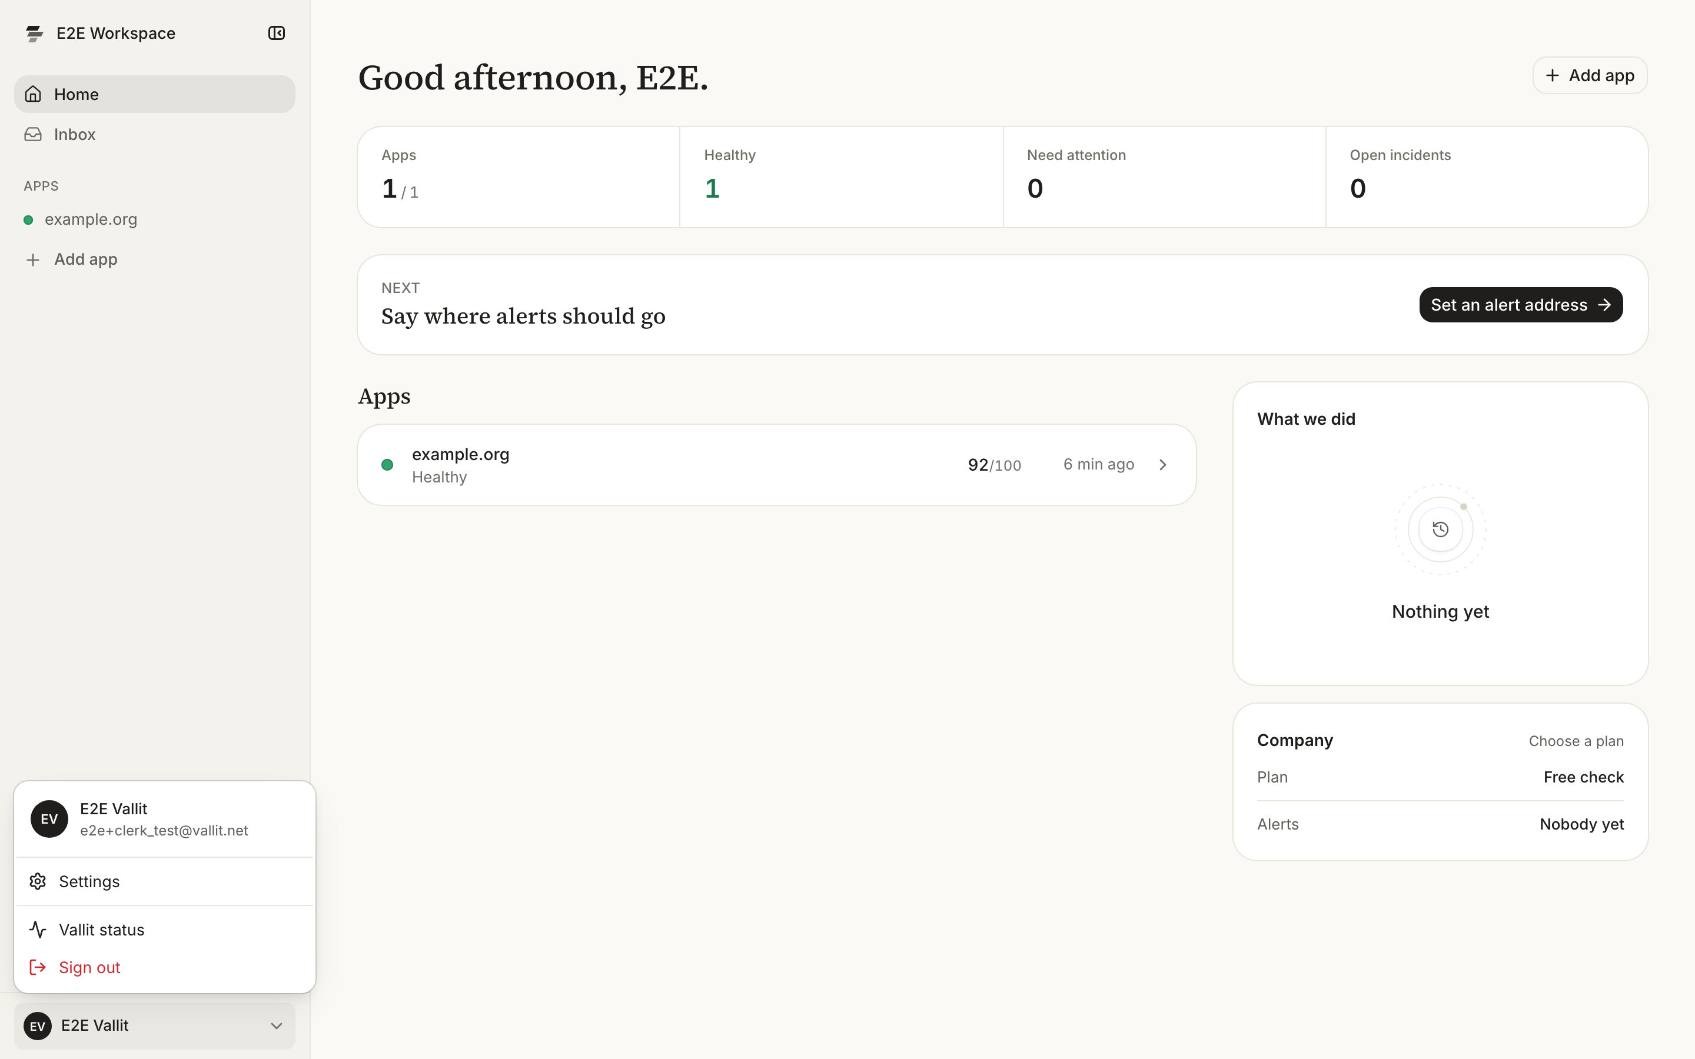The height and width of the screenshot is (1059, 1695).
Task: Follow the Choose a plan link
Action: click(x=1576, y=741)
